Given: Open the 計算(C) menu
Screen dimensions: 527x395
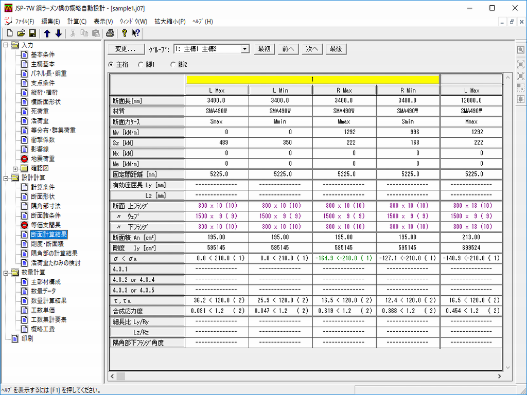Looking at the screenshot, I should pos(77,21).
